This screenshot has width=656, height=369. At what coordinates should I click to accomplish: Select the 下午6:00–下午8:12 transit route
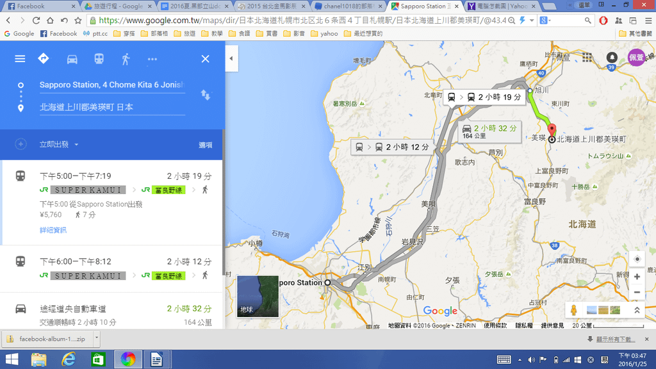pyautogui.click(x=111, y=268)
